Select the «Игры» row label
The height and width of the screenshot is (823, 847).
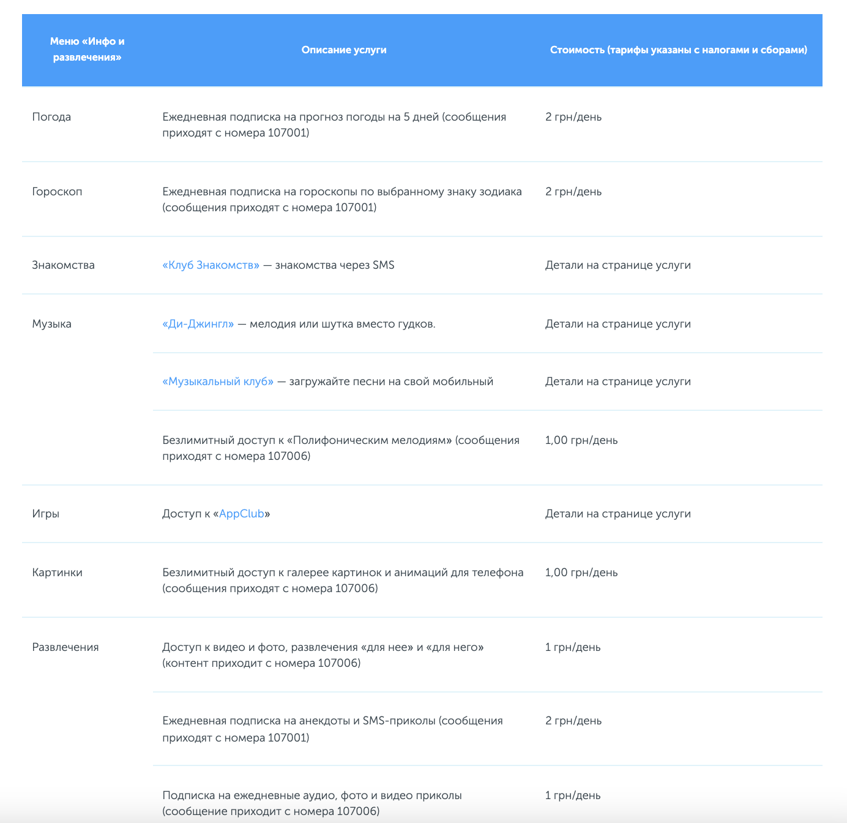click(x=46, y=514)
